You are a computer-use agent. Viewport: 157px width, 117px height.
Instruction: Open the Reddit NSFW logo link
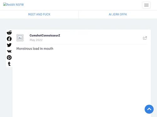14,4
